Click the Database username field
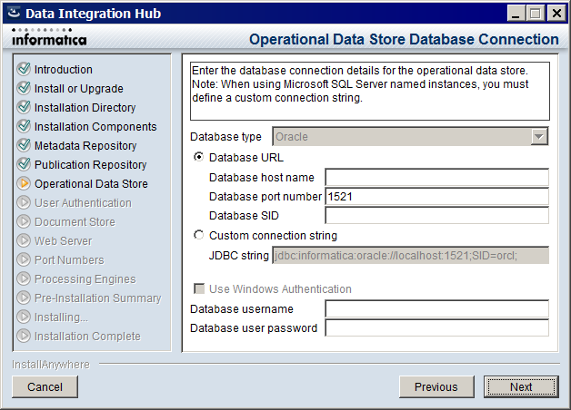The width and height of the screenshot is (571, 410). point(437,309)
